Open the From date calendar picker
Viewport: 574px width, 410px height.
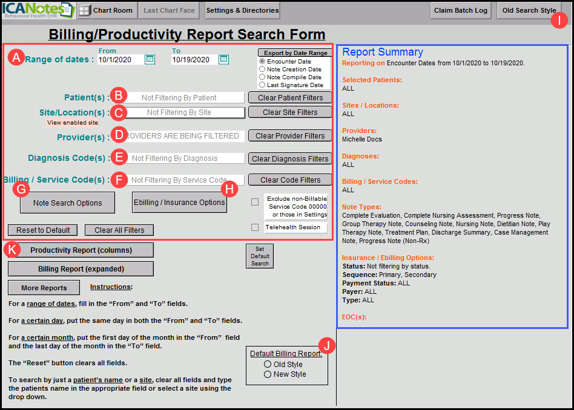point(150,59)
